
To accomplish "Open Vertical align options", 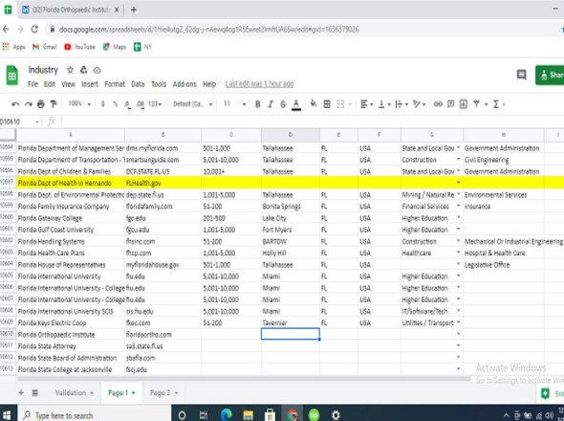I will (x=383, y=104).
